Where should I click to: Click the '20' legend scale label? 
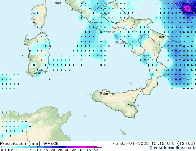tap(53, 150)
